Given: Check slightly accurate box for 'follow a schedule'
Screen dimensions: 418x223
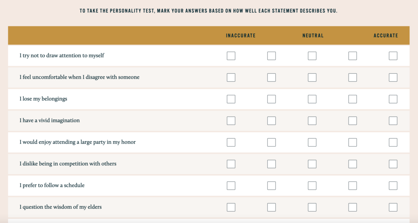Looking at the screenshot, I should tap(353, 186).
